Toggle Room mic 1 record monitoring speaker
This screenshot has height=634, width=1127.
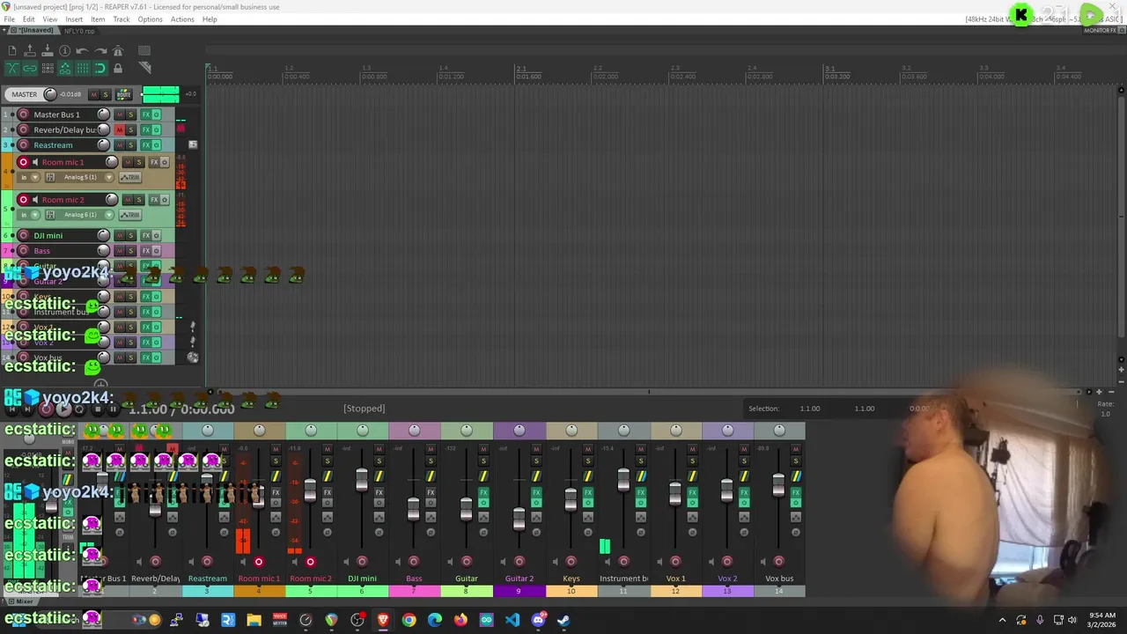tap(35, 162)
